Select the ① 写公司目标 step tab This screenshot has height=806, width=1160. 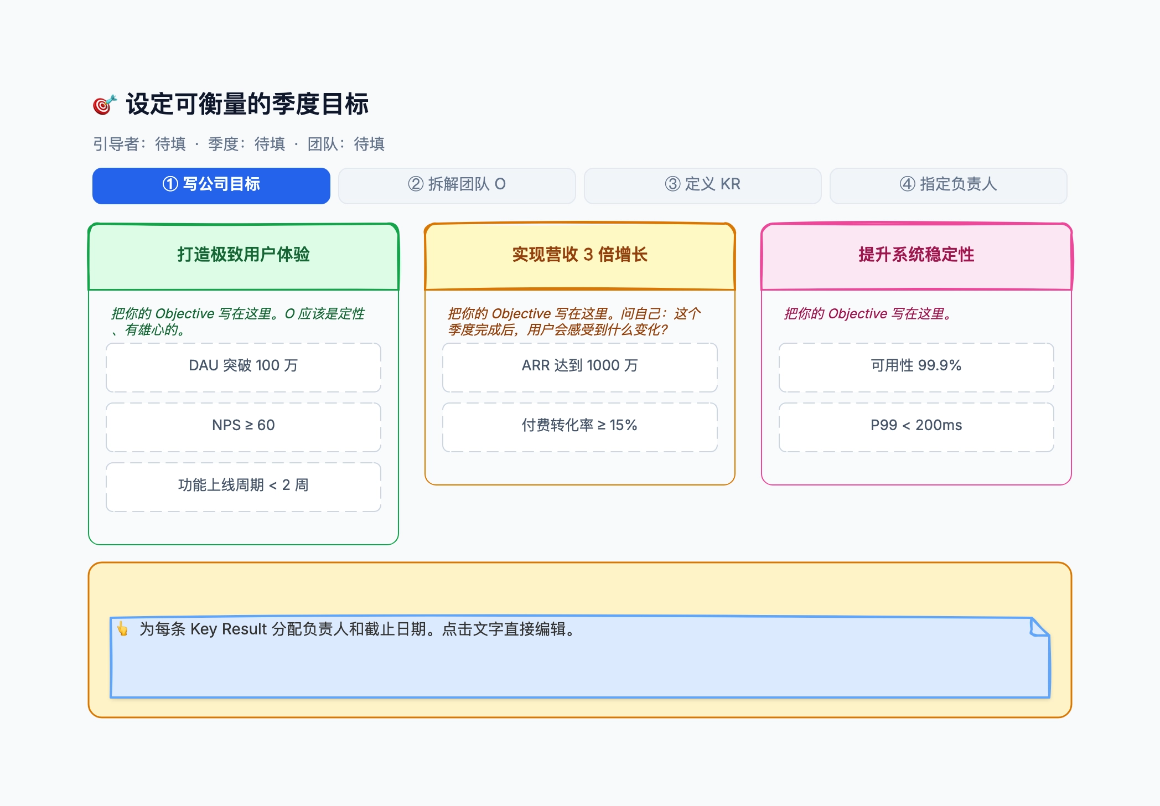coord(211,185)
